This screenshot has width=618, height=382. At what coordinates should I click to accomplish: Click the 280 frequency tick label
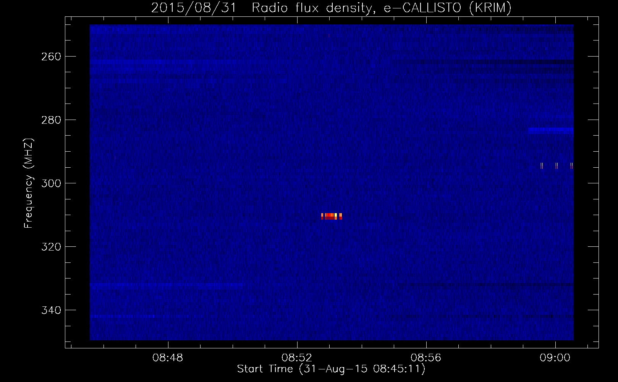(51, 120)
